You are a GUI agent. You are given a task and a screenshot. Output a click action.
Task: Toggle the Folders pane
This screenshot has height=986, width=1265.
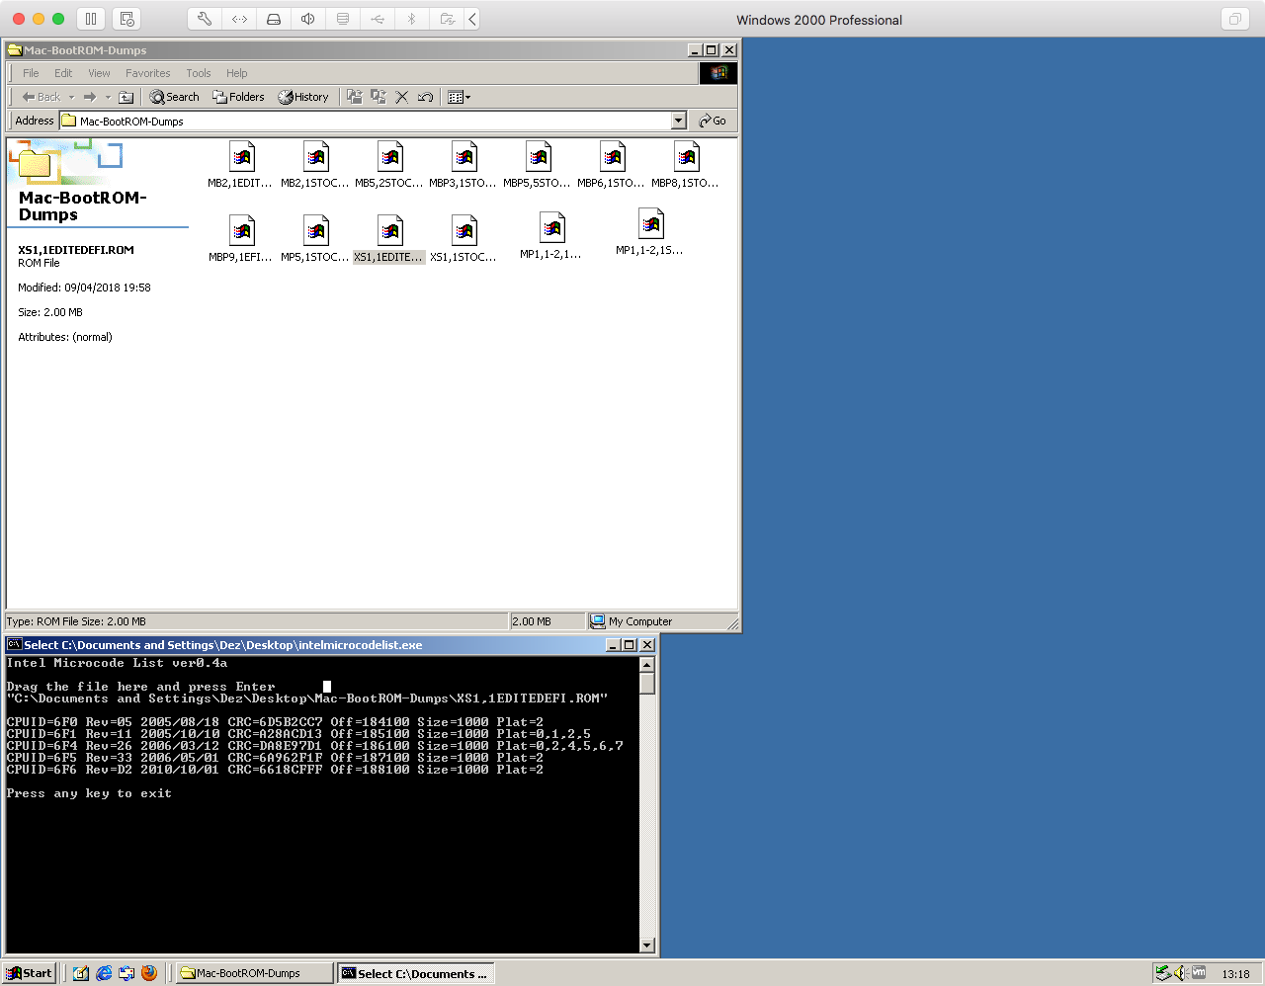[x=238, y=97]
